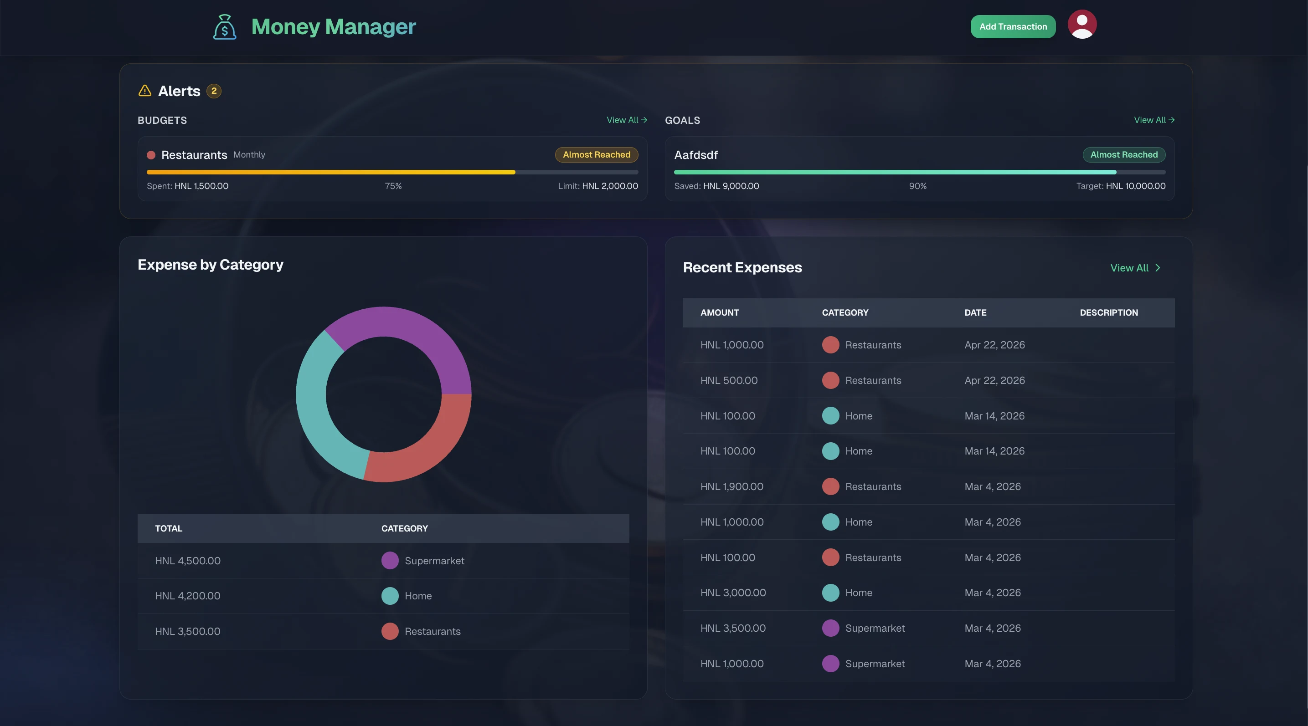The image size is (1308, 726).
Task: Click the Apr 22, 2026 date in HNL 500.00 row
Action: click(x=995, y=380)
